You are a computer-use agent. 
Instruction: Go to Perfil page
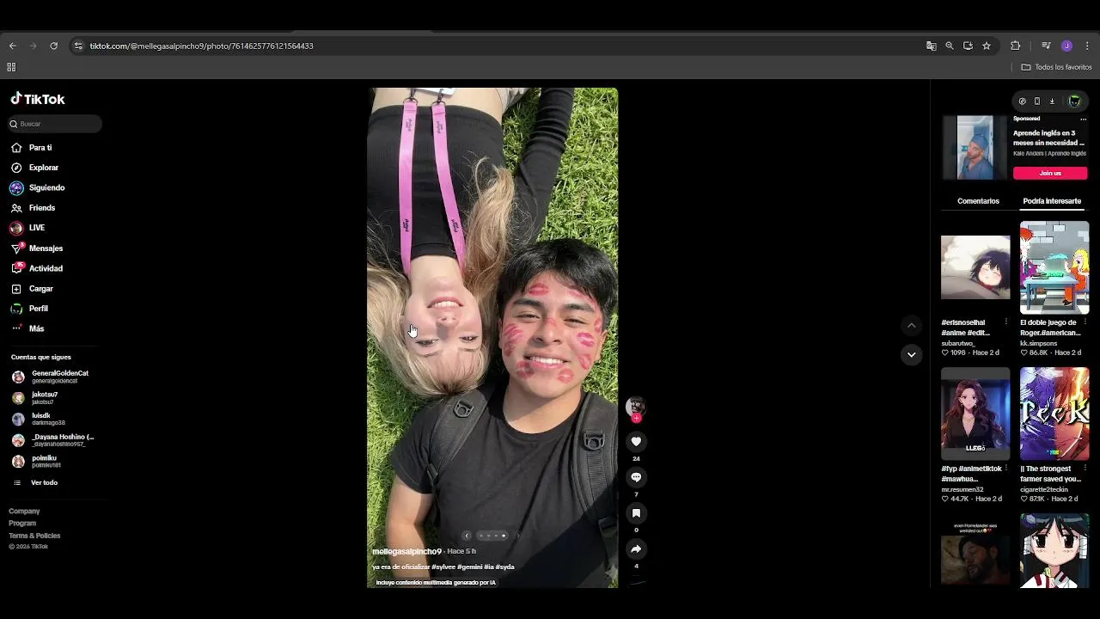pyautogui.click(x=29, y=309)
